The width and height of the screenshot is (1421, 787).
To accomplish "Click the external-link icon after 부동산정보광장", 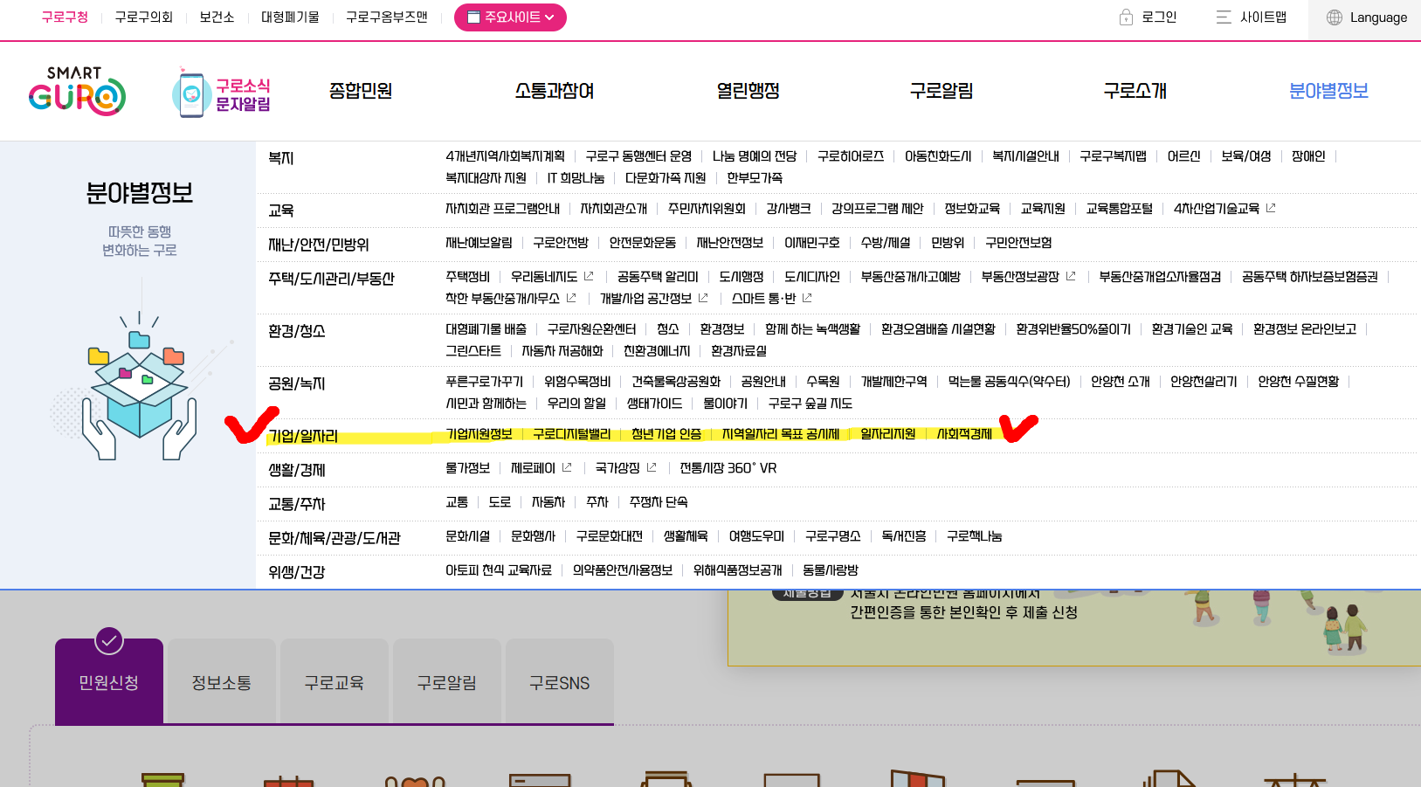I will click(x=1071, y=276).
